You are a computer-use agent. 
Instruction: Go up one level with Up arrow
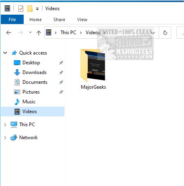39,33
